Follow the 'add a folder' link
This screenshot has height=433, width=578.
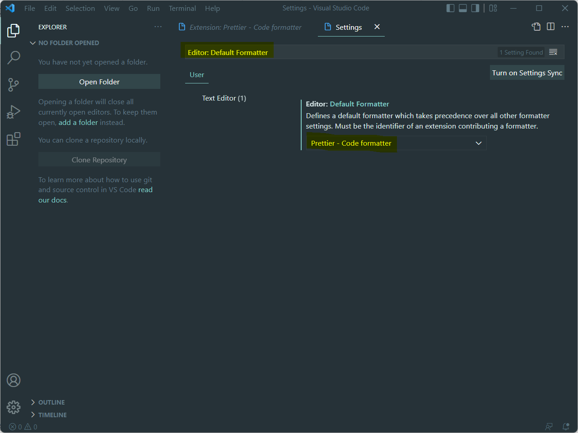78,122
